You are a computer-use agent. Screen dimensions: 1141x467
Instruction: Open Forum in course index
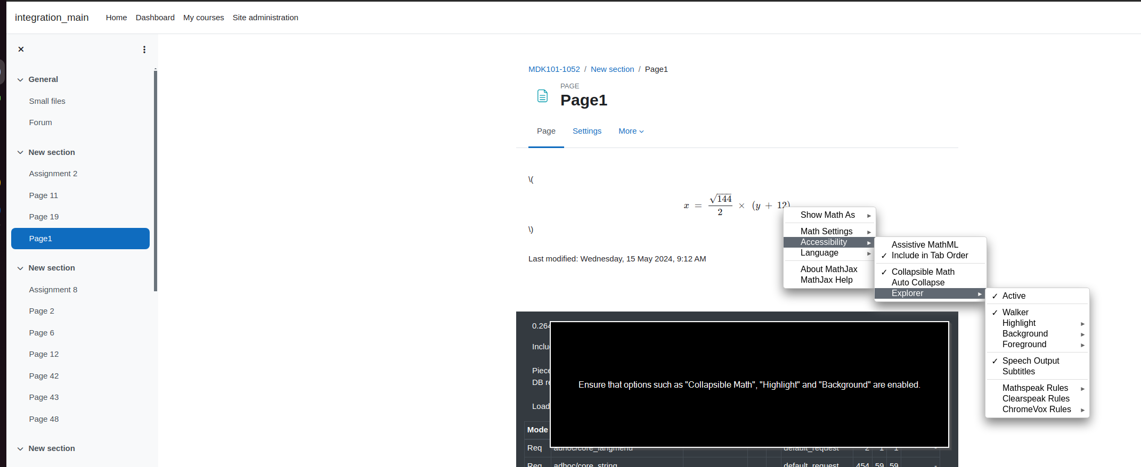[x=40, y=122]
